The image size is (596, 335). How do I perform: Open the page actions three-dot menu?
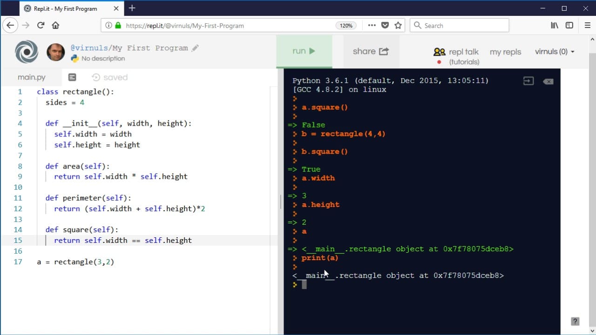(x=372, y=26)
